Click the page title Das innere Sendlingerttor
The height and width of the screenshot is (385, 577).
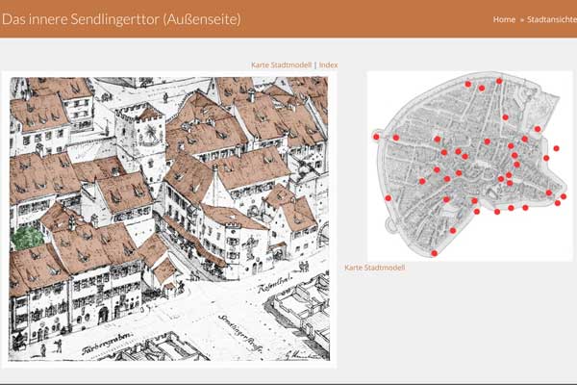121,19
